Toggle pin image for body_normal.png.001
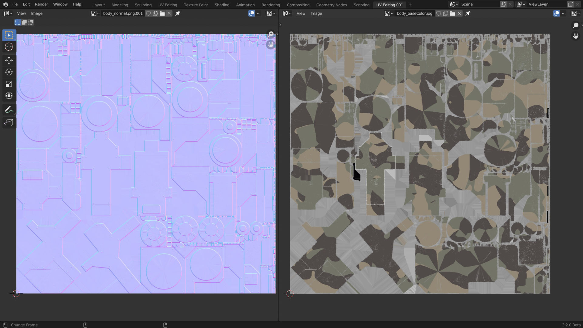 178,13
